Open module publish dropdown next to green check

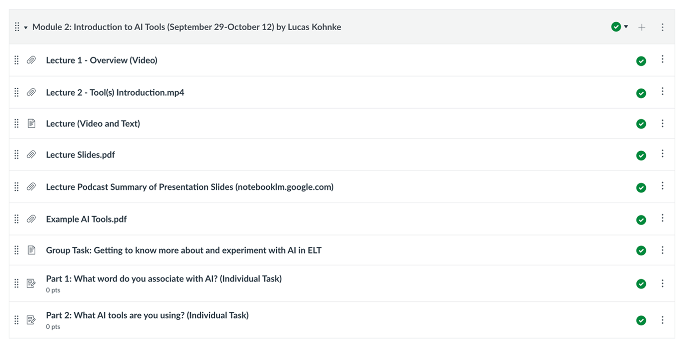(x=626, y=27)
